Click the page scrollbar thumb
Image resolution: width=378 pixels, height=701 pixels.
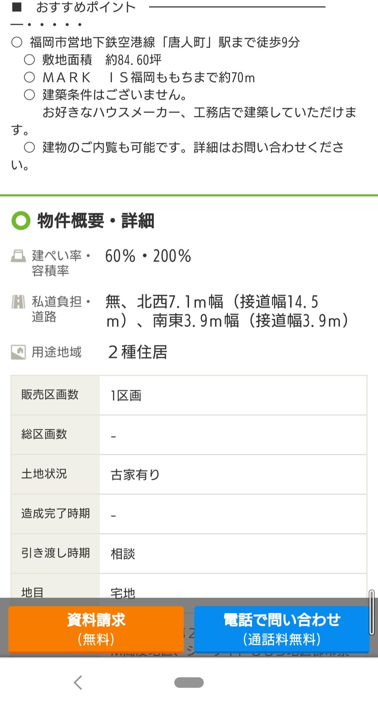[372, 612]
